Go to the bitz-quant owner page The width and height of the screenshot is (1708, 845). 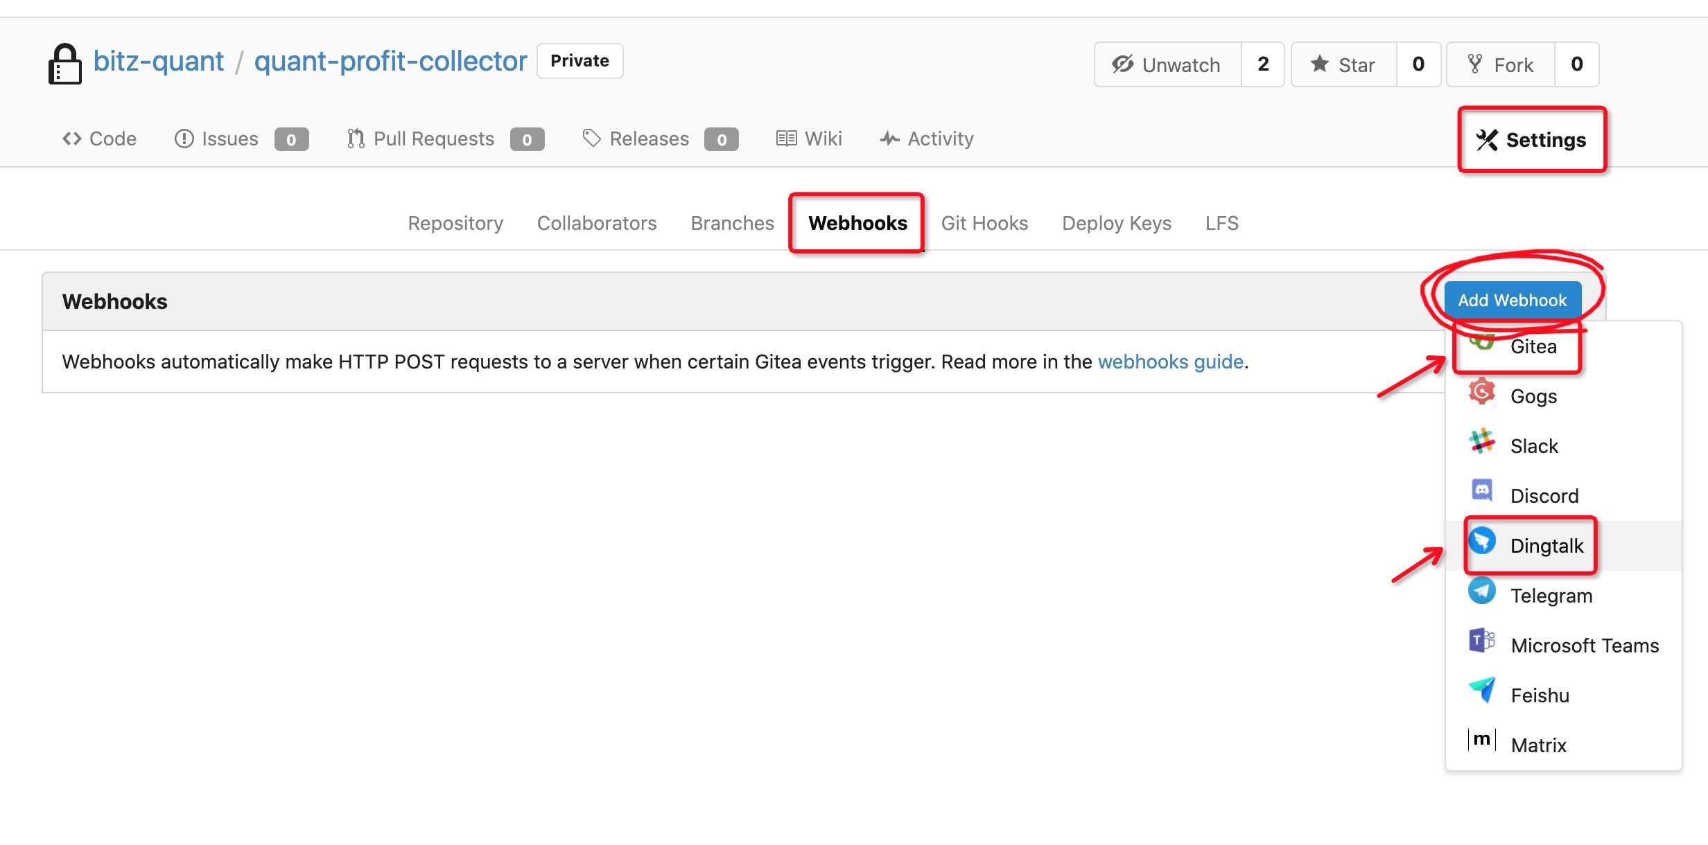159,62
